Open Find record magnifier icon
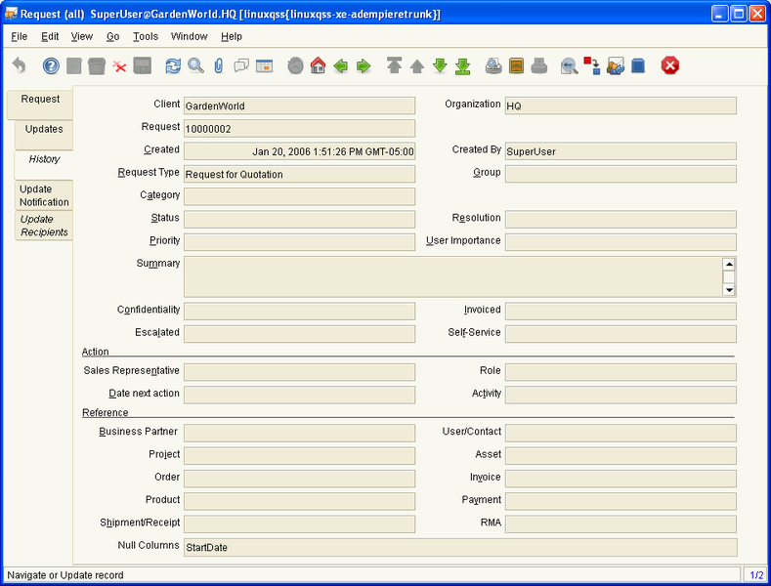Screen dimensions: 771x586 pos(195,66)
